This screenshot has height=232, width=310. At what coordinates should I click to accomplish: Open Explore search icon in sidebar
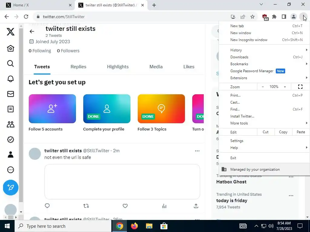point(11,63)
